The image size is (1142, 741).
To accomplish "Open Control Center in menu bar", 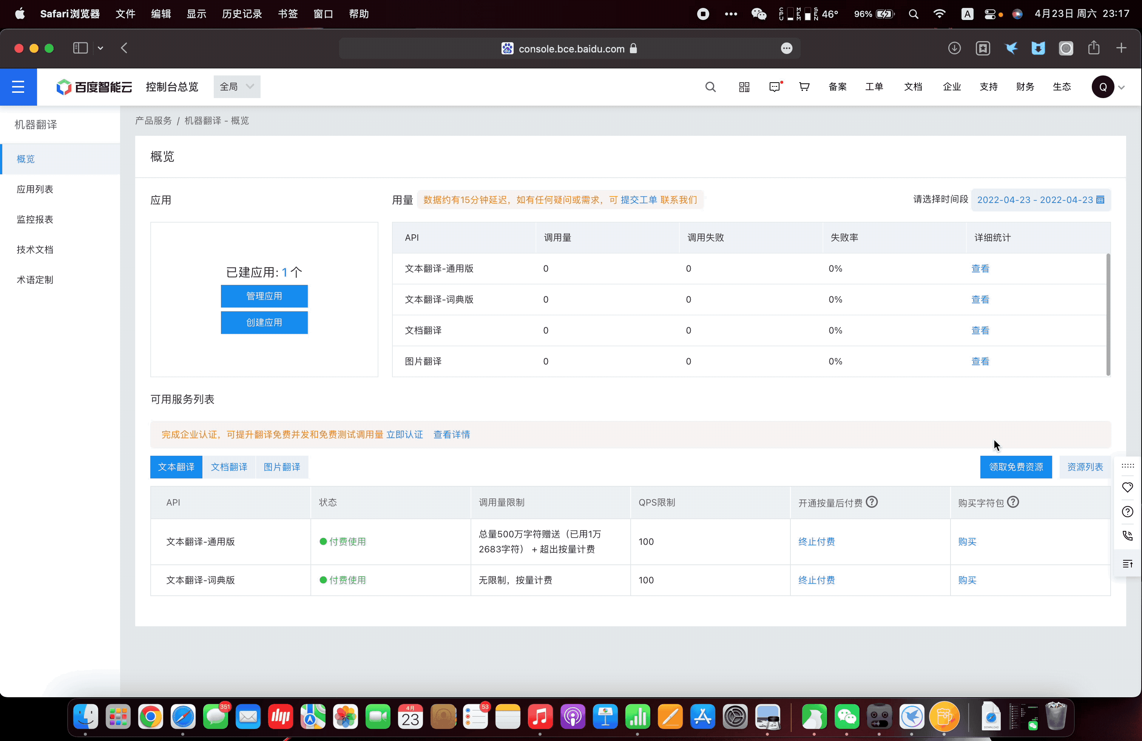I will point(990,14).
